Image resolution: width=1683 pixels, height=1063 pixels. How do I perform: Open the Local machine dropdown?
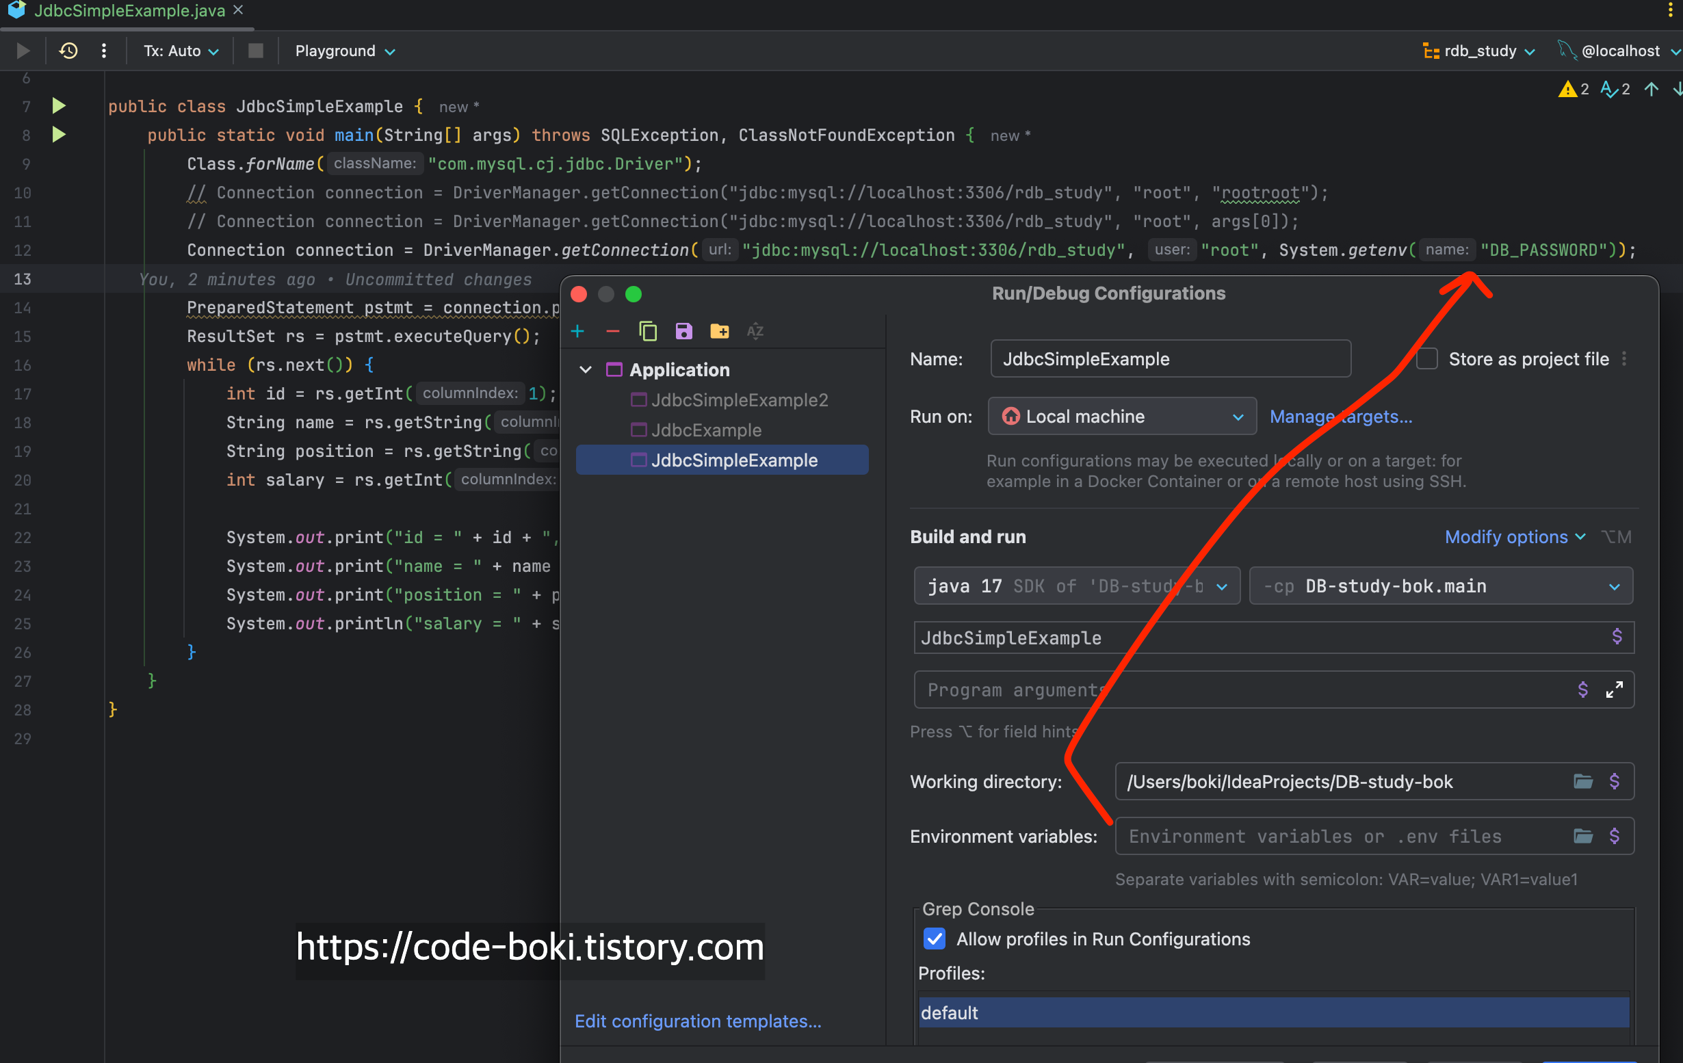pyautogui.click(x=1121, y=417)
